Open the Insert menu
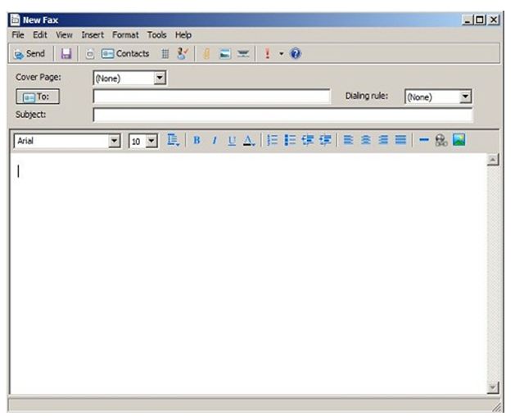This screenshot has width=515, height=416. tap(93, 35)
